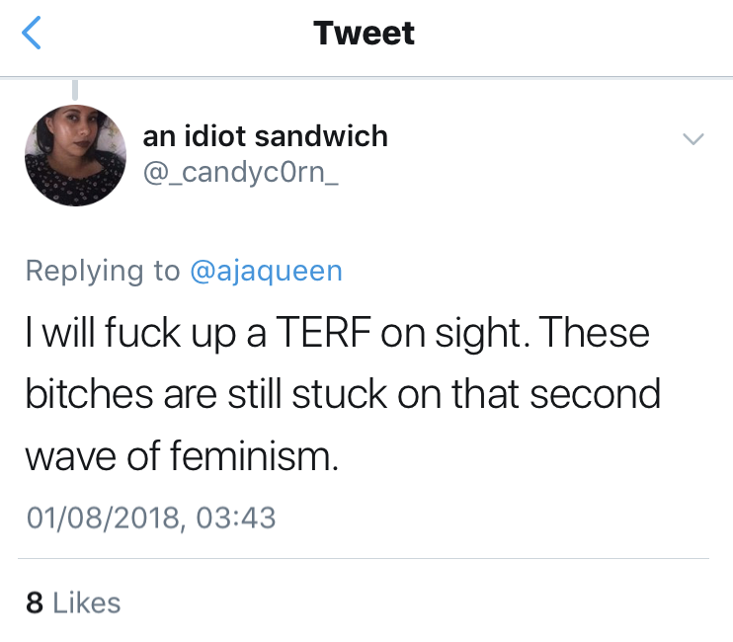
Task: Open the @ajaqueen mention link
Action: (265, 271)
